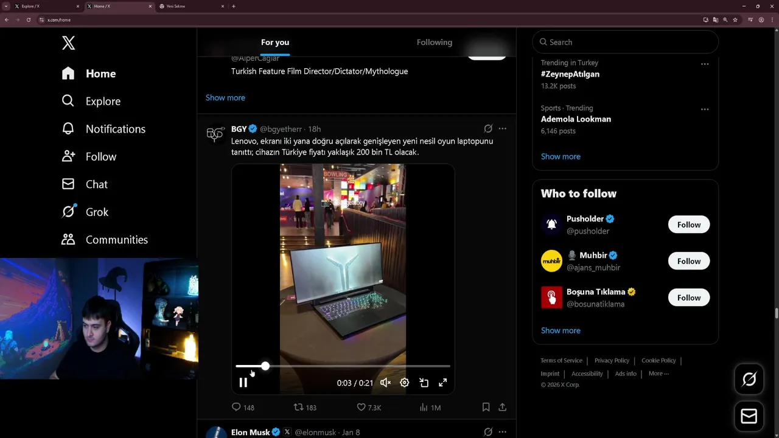Open the floating Grok button
Screen dimensions: 779x438
coord(749,380)
